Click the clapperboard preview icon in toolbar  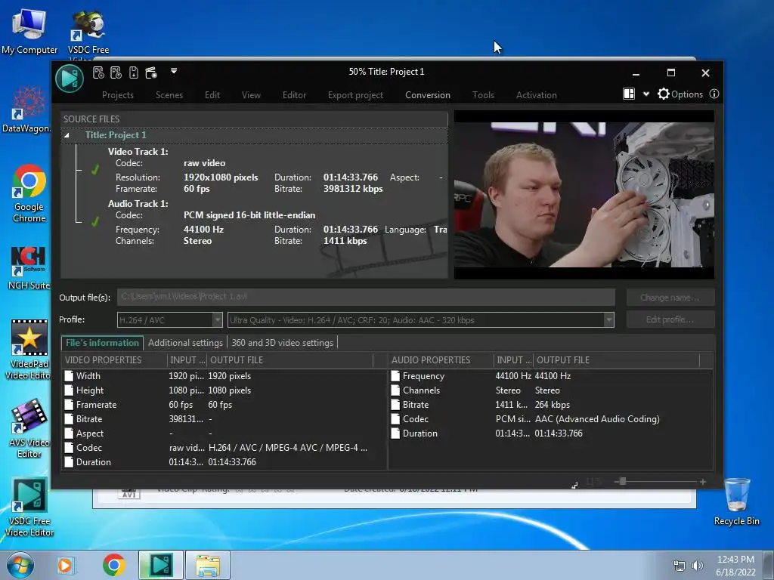coord(151,73)
